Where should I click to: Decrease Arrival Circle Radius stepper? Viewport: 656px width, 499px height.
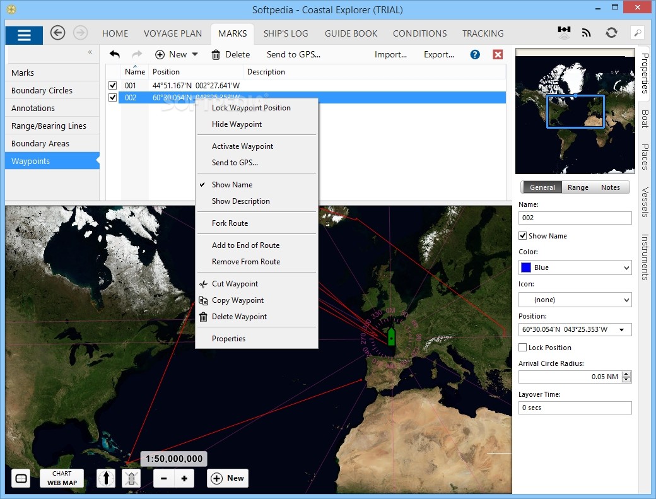626,379
